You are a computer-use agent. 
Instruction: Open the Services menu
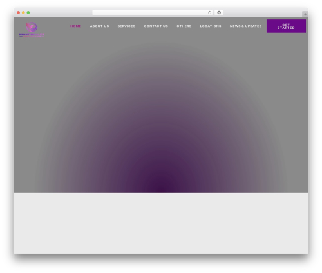tap(126, 26)
